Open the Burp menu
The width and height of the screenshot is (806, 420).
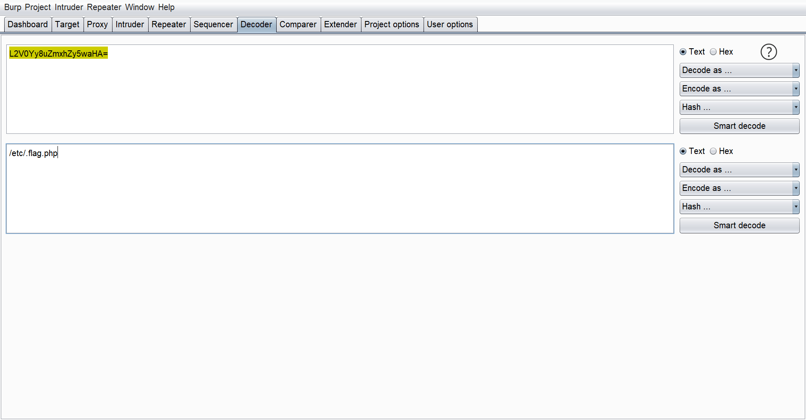(13, 7)
